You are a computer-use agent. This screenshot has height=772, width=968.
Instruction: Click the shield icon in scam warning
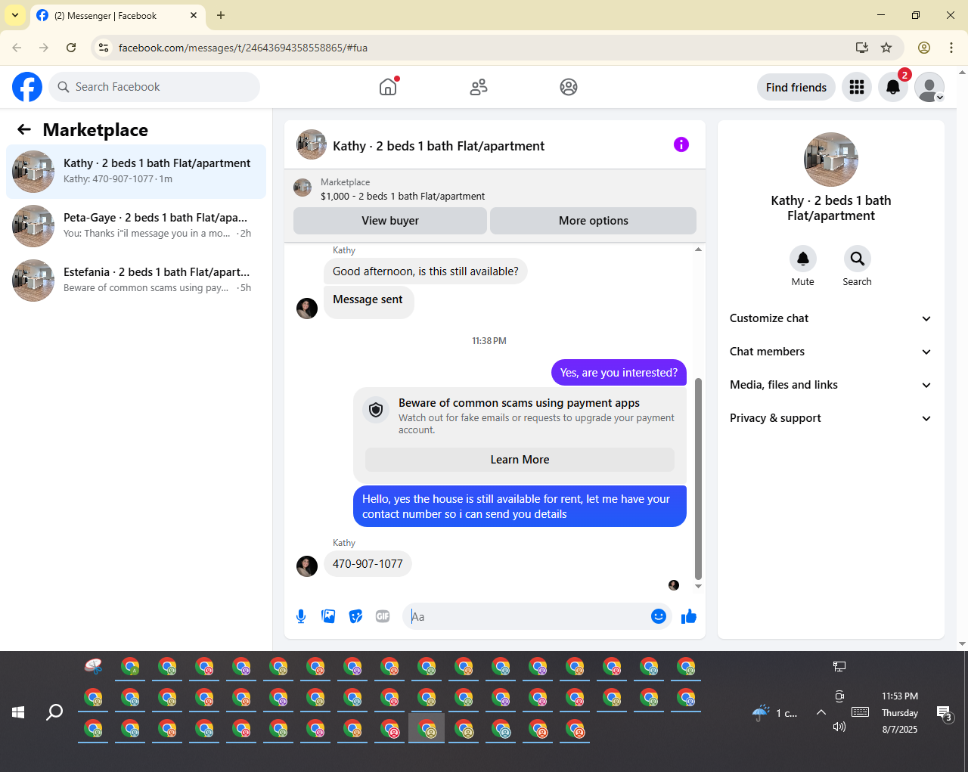[376, 410]
